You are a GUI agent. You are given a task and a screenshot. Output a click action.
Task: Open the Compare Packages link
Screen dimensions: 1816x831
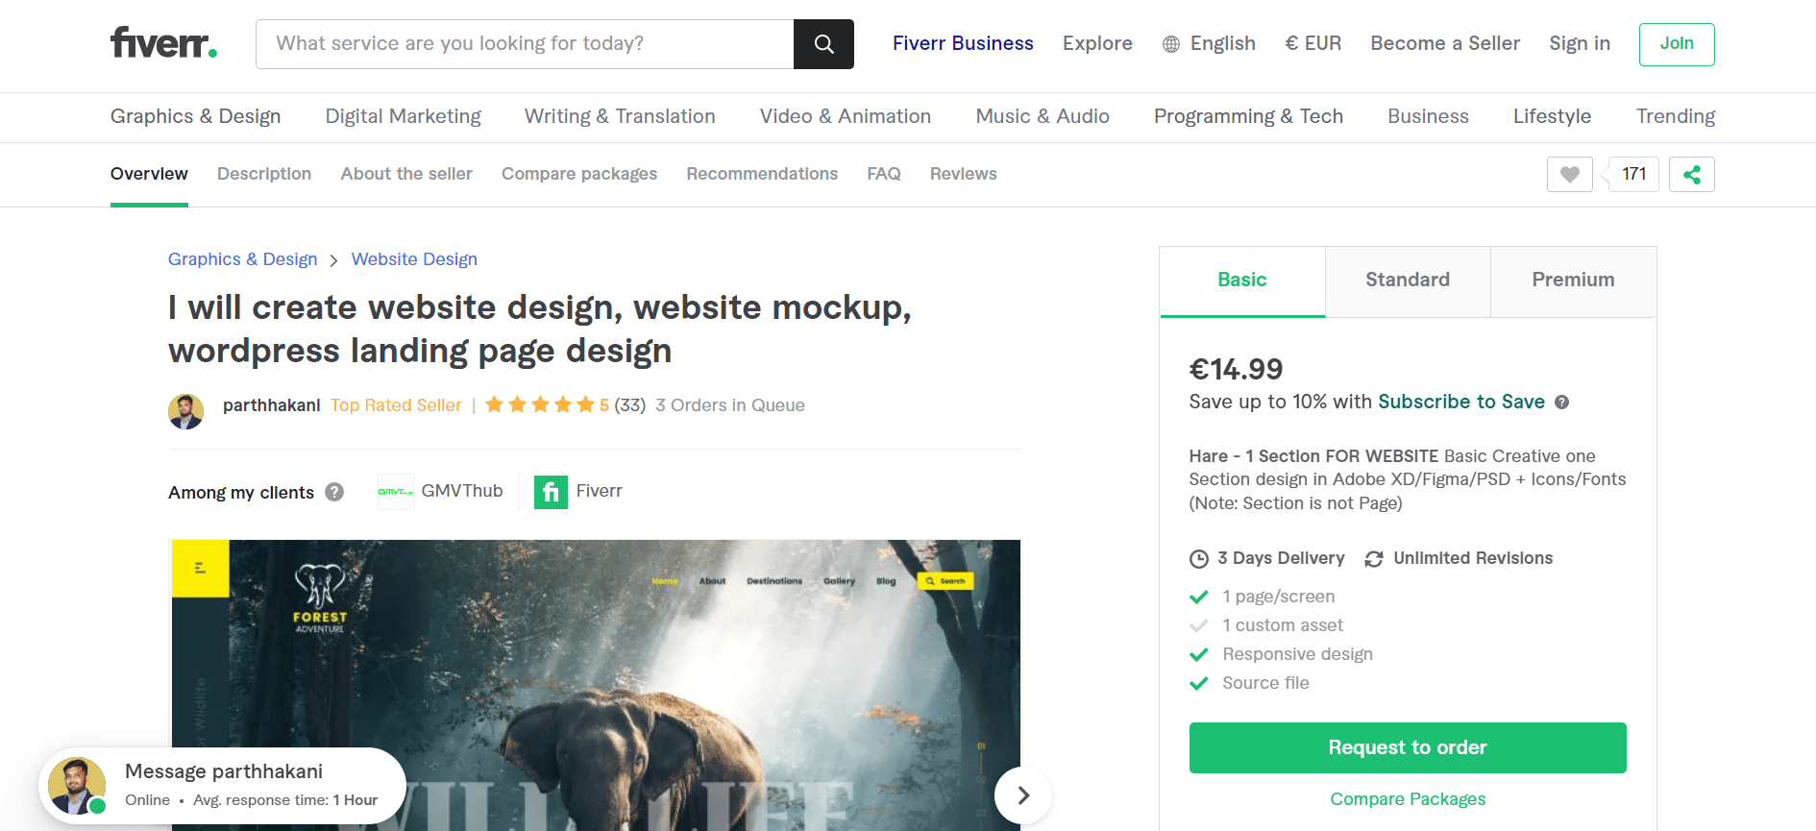click(x=1407, y=799)
